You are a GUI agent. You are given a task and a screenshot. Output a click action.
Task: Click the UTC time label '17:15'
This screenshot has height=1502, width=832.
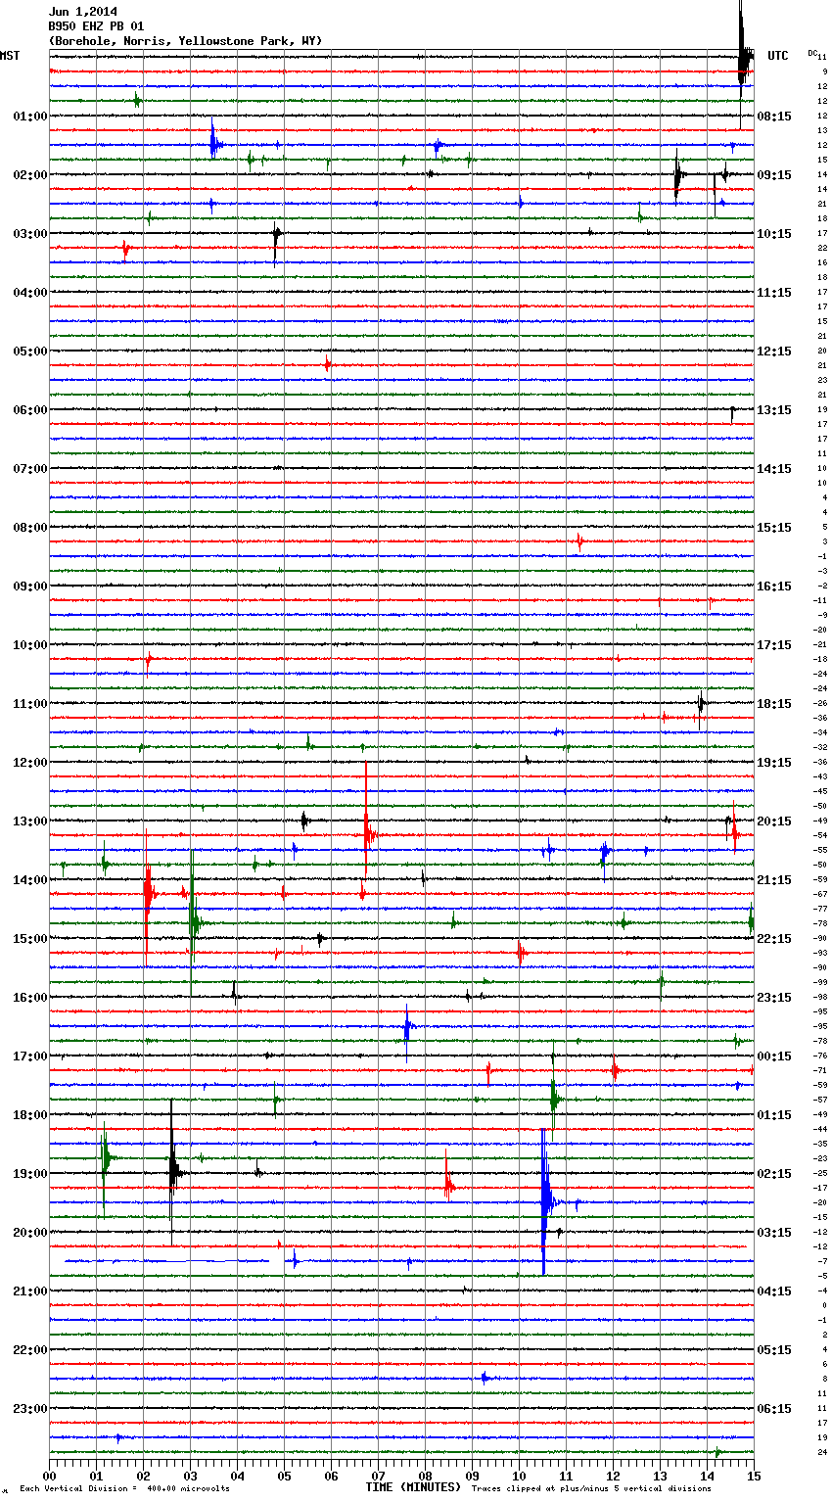(774, 645)
